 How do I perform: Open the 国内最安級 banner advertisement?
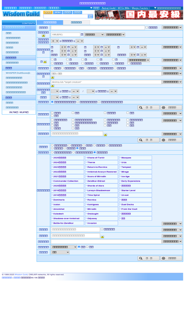(x=139, y=15)
